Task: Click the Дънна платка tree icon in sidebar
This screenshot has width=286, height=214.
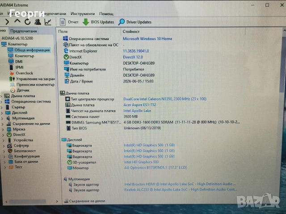Action: click(7, 96)
